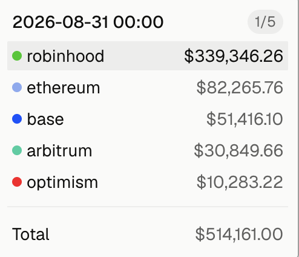Click the 1/5 page indicator badge
The width and height of the screenshot is (299, 257).
click(x=265, y=22)
